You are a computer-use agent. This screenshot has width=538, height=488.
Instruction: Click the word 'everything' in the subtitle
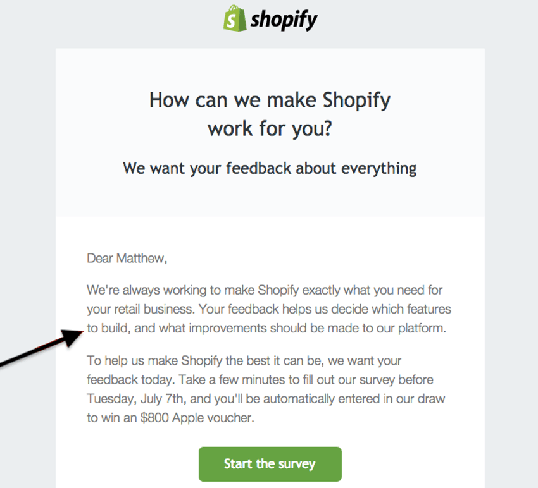coord(379,169)
